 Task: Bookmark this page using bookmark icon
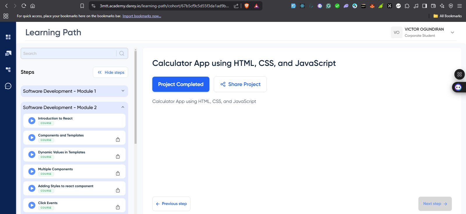point(82,6)
